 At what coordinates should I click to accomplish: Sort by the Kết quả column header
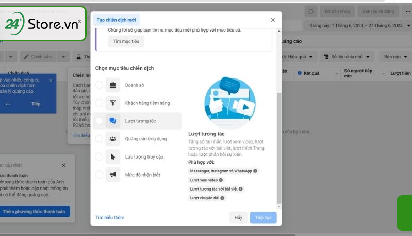click(311, 73)
